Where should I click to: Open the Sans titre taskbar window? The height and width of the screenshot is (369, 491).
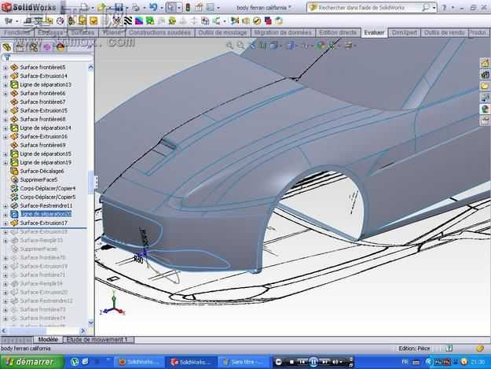[x=242, y=362]
